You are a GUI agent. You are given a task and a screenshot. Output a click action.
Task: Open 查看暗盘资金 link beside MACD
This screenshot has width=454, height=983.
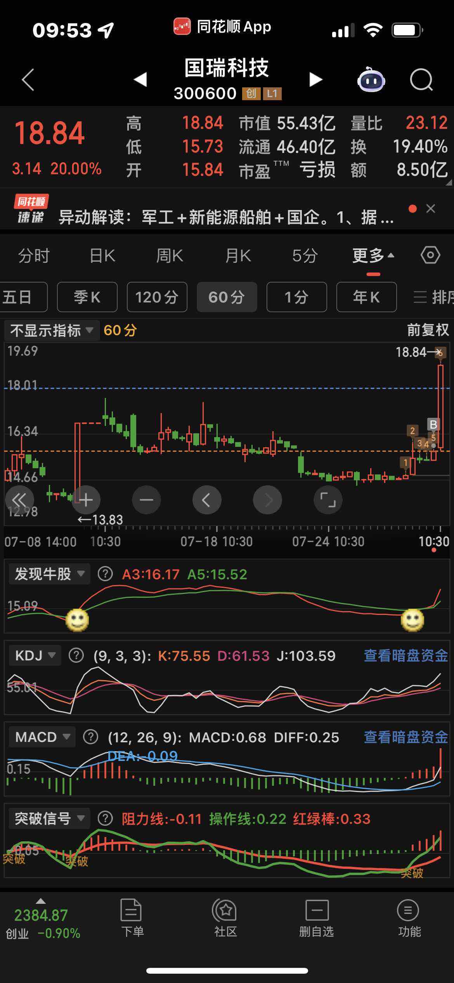tap(406, 737)
